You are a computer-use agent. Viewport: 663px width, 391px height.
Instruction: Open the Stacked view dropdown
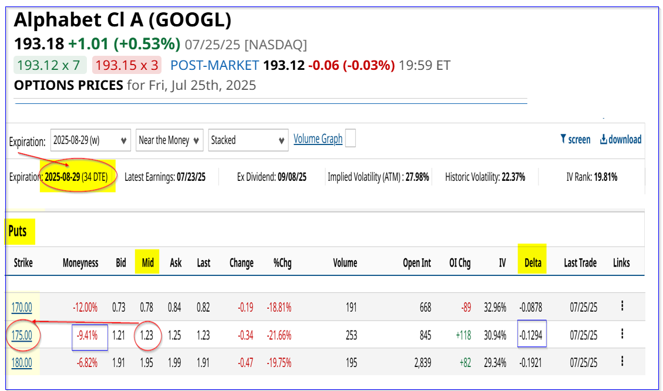tap(248, 140)
